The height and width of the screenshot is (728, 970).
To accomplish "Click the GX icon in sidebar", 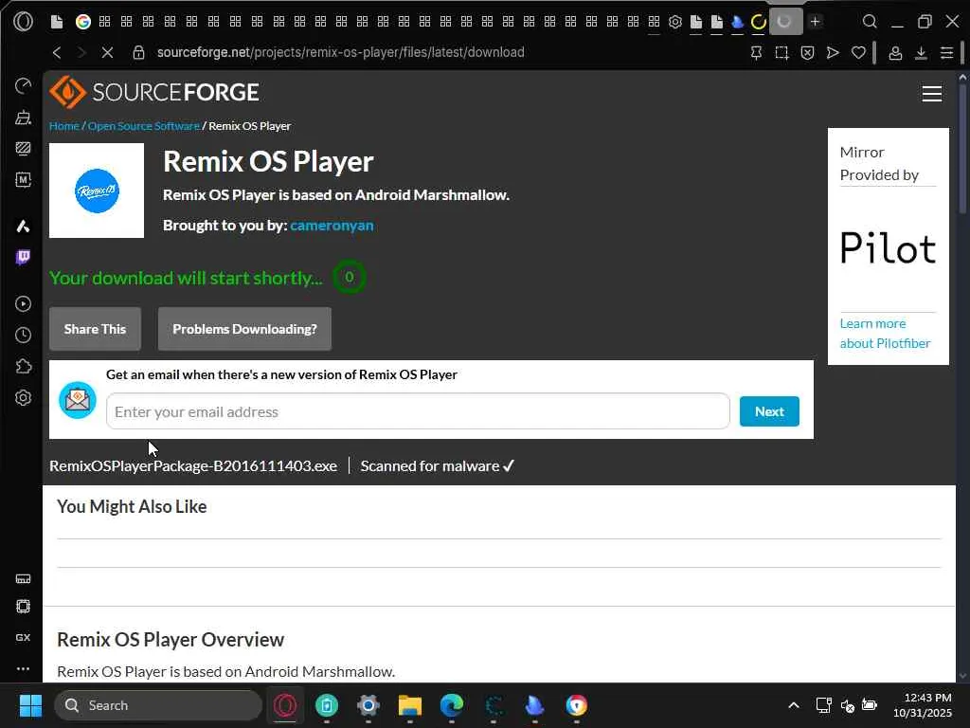I will (23, 638).
